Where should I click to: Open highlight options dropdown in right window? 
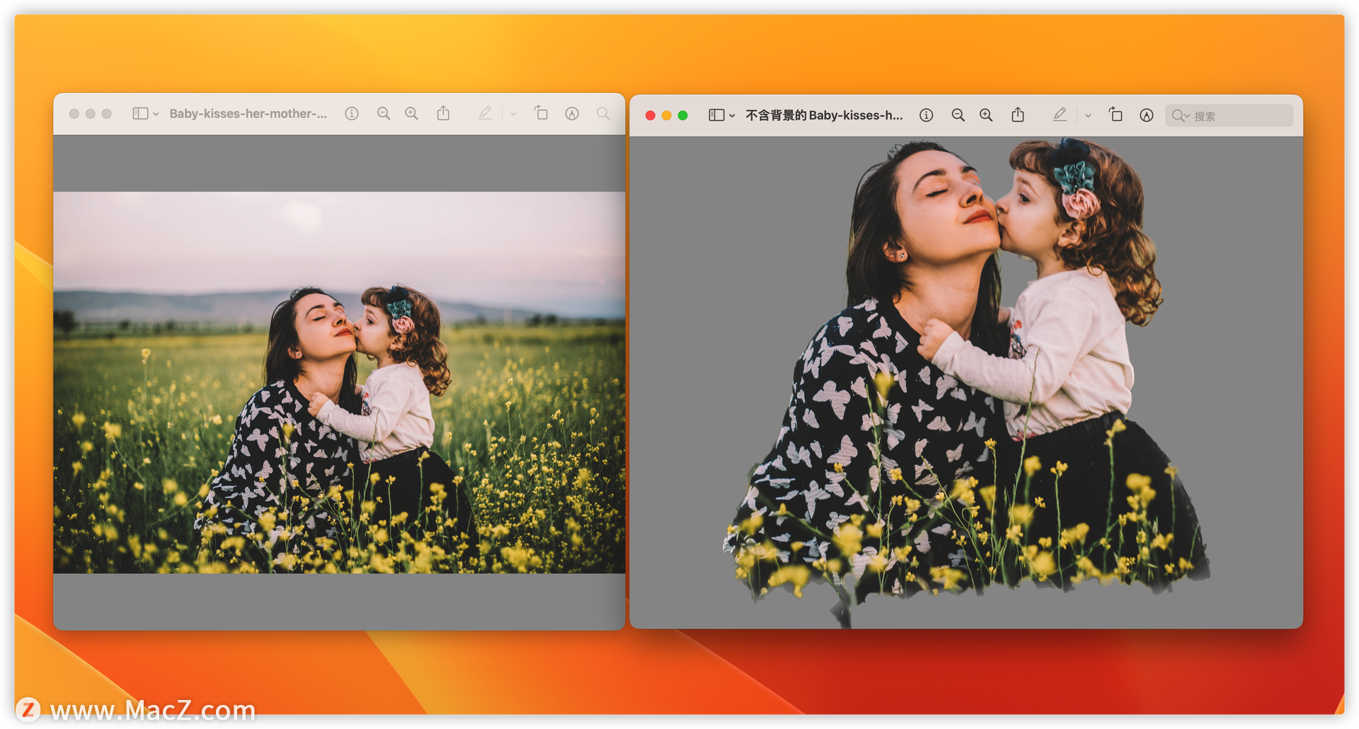pyautogui.click(x=1088, y=115)
